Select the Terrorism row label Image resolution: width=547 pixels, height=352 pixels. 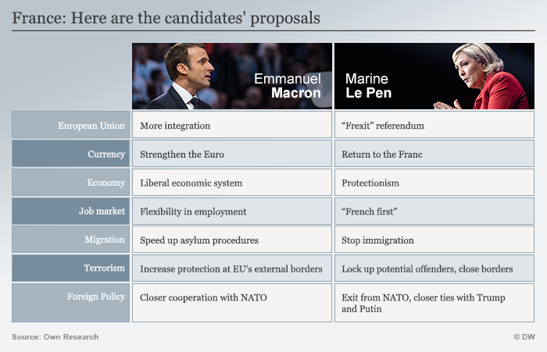point(70,268)
